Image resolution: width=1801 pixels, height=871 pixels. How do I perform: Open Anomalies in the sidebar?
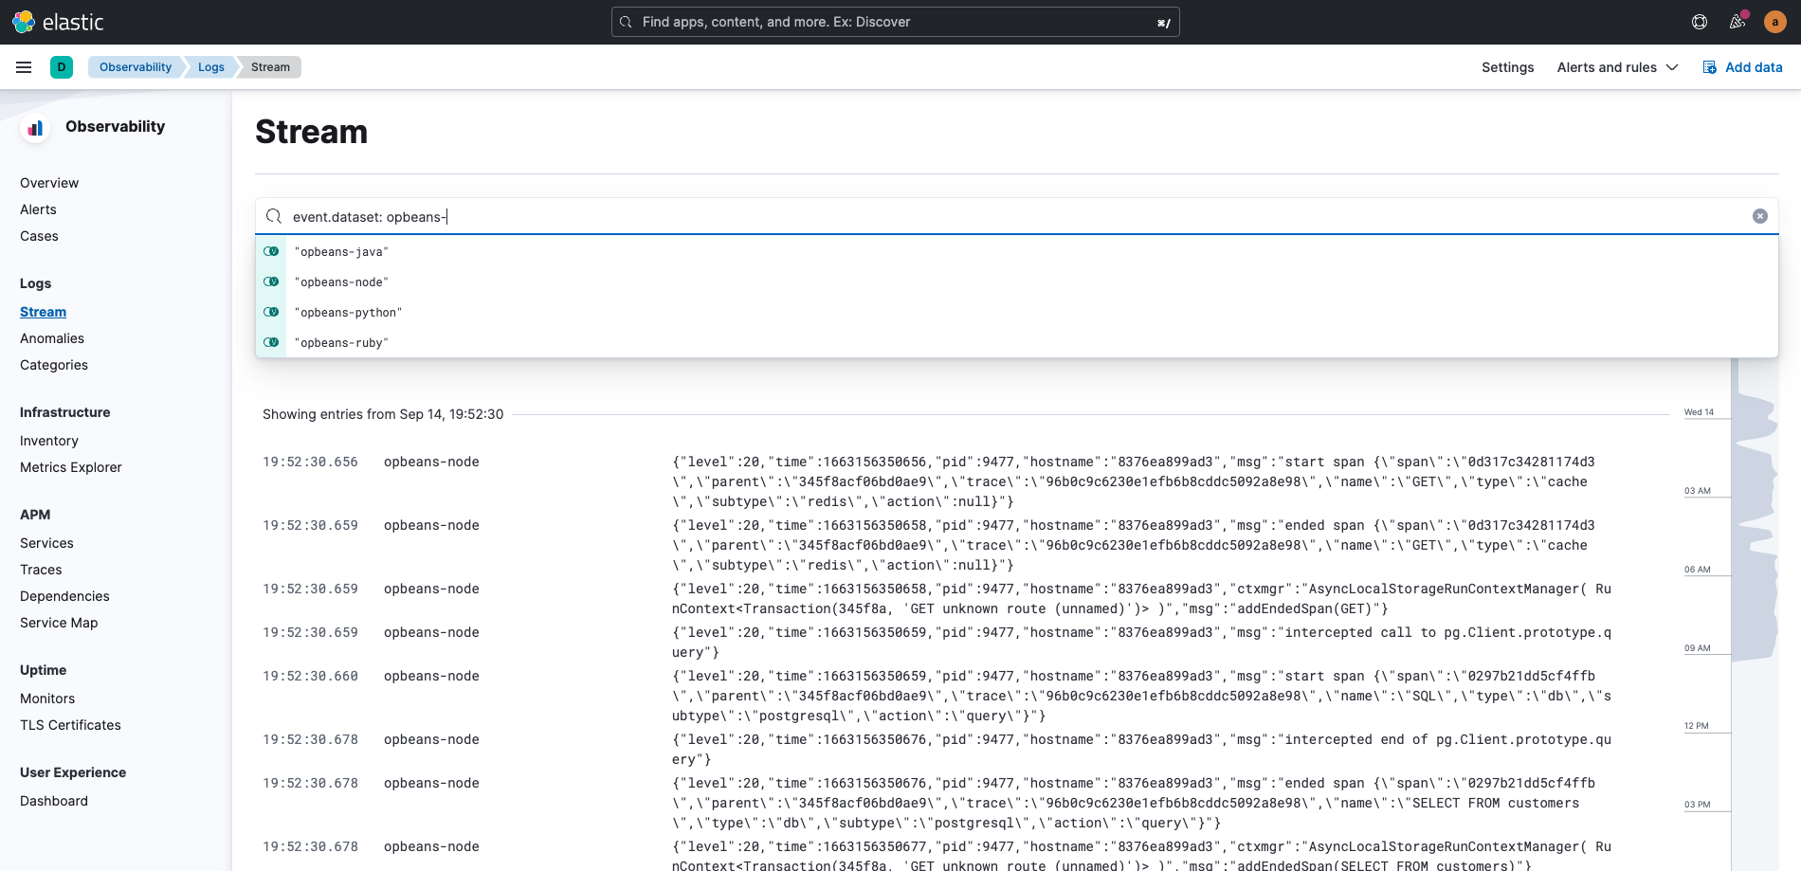[52, 338]
